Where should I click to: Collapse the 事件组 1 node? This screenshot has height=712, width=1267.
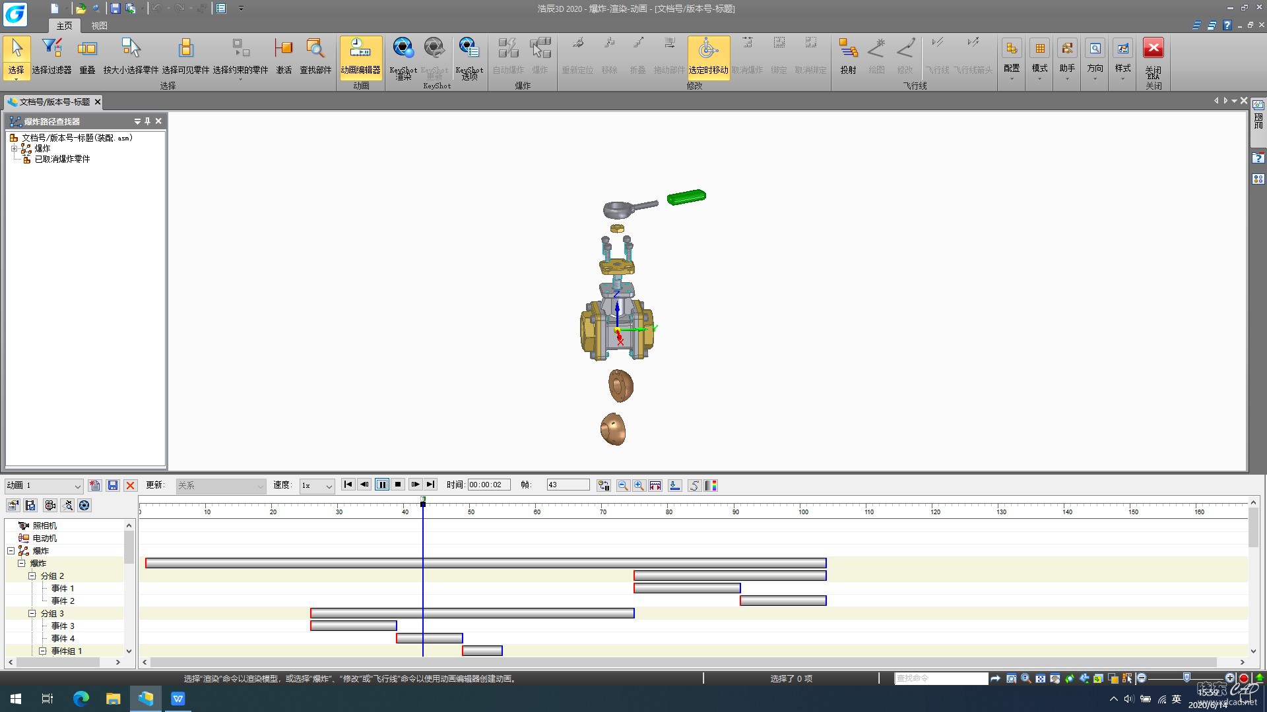pyautogui.click(x=42, y=651)
